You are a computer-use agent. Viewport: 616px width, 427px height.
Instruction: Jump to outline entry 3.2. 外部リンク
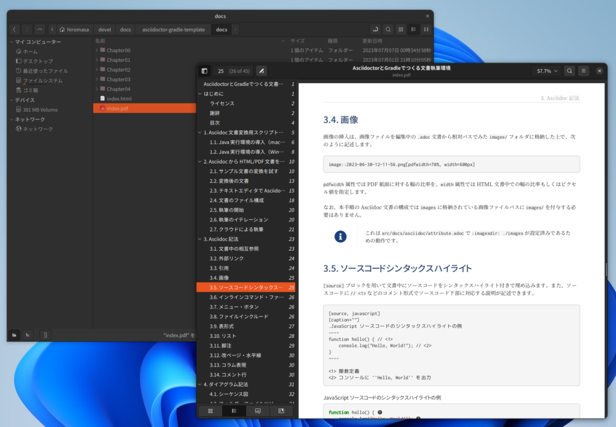click(x=246, y=259)
